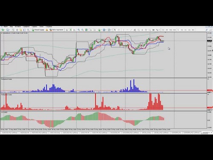The height and width of the screenshot is (160, 213).
Task: Show the Market Watch window
Action: [13, 30]
